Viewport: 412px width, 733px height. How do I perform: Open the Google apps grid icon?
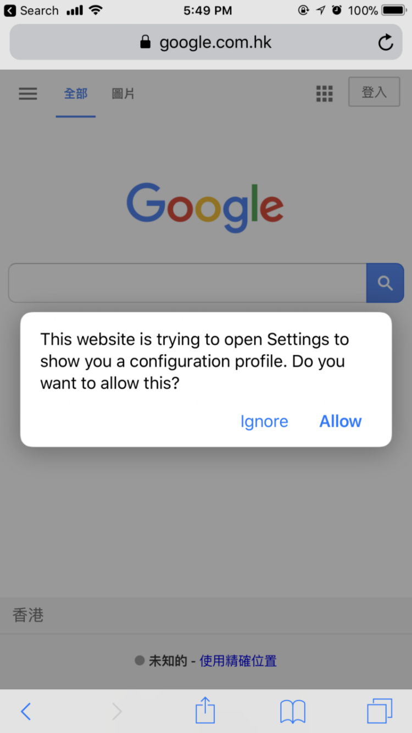pos(325,93)
